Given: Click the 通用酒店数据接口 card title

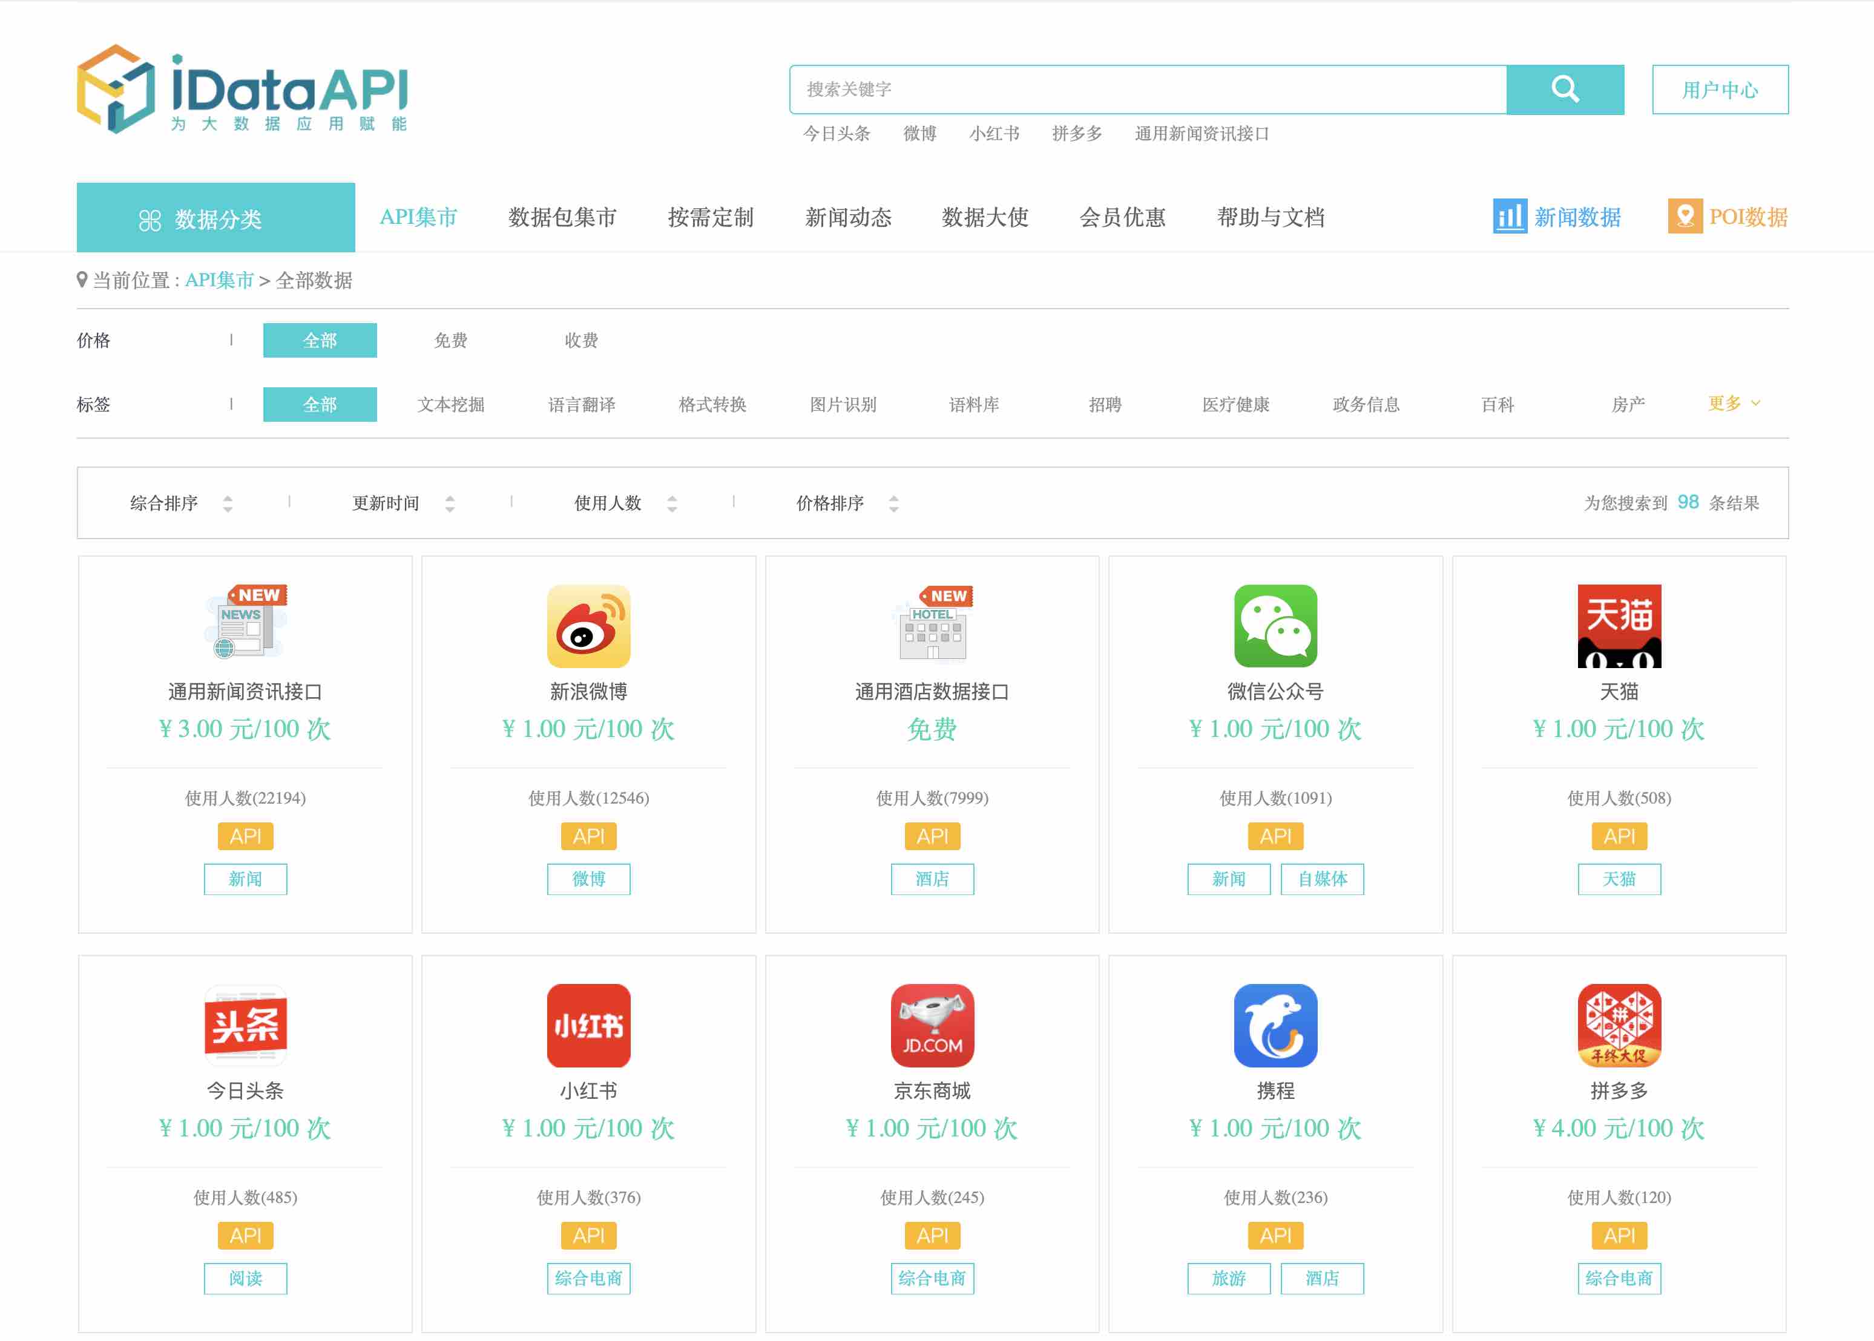Looking at the screenshot, I should (932, 691).
